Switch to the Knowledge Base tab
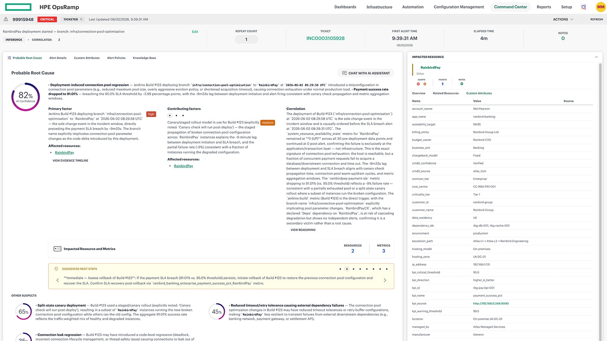607x341 pixels. 144,58
